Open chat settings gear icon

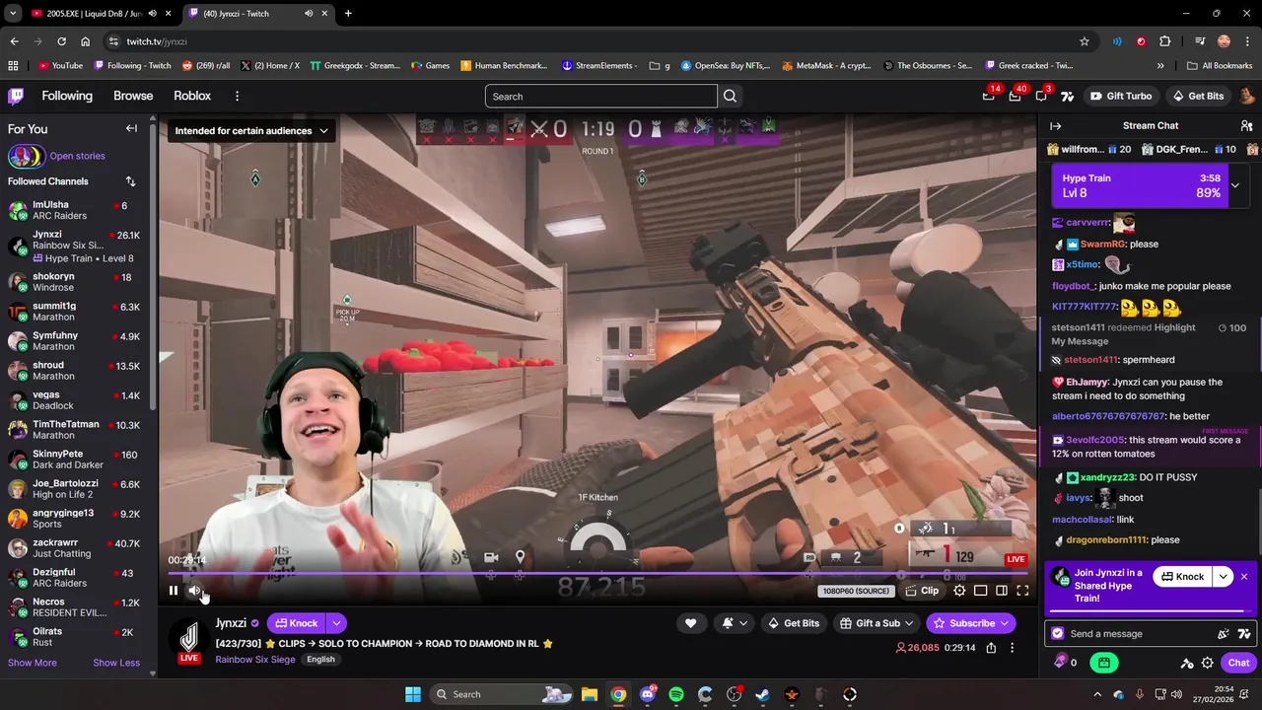pos(1207,663)
